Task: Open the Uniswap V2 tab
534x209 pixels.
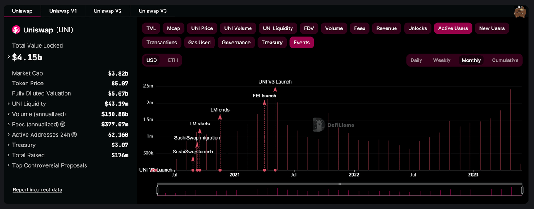Action: point(108,11)
